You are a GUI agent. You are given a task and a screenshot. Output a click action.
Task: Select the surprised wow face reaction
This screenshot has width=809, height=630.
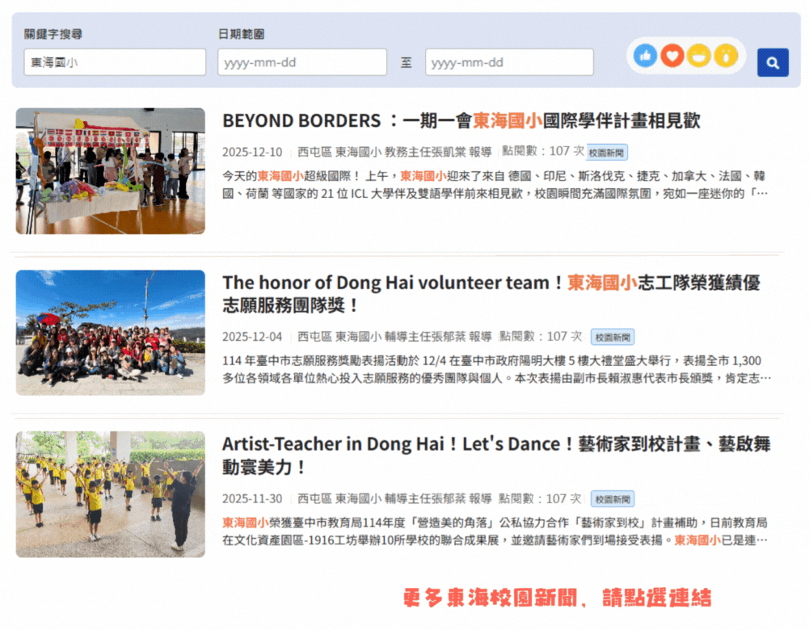tap(726, 56)
